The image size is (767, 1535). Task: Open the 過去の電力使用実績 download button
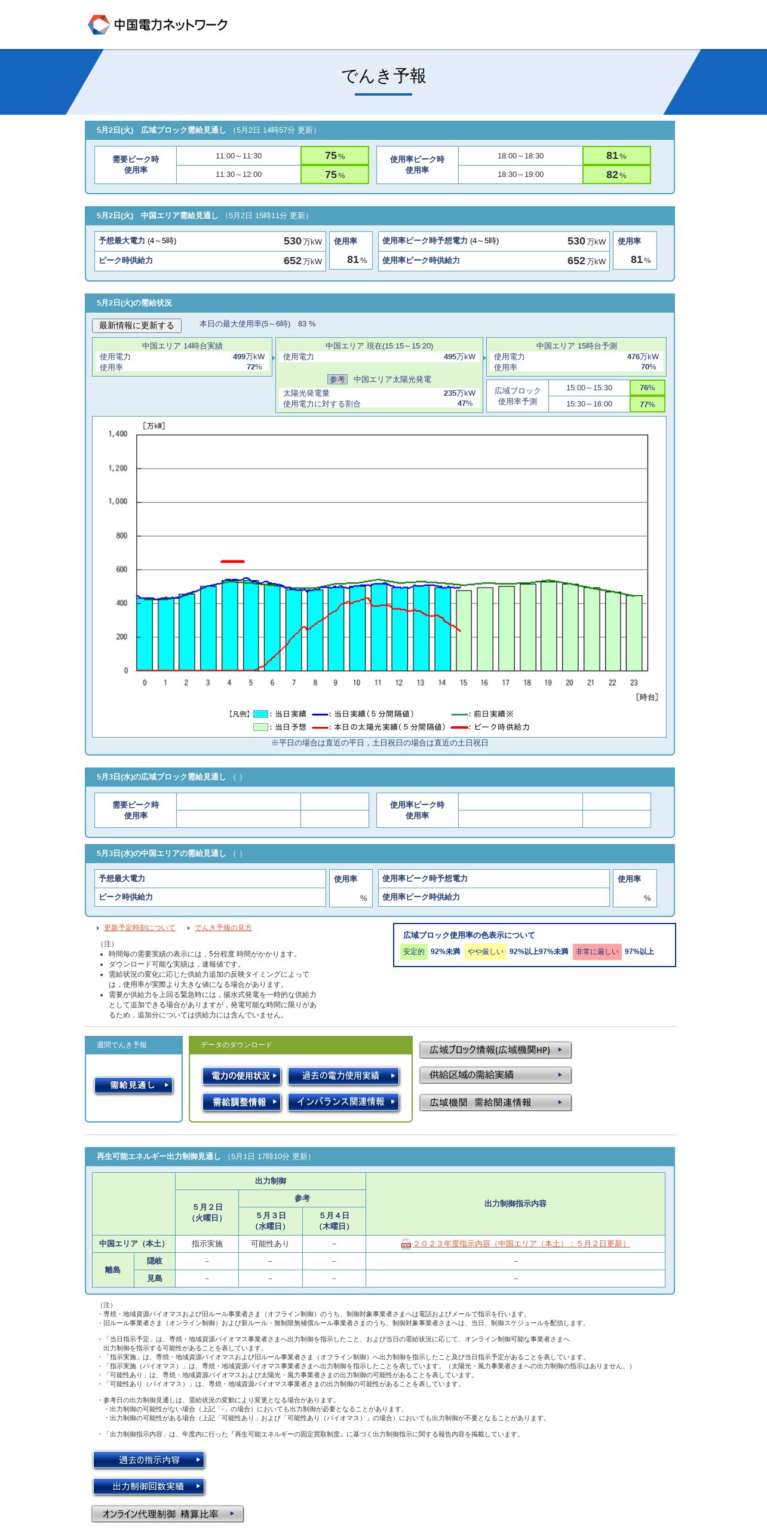pyautogui.click(x=343, y=1075)
